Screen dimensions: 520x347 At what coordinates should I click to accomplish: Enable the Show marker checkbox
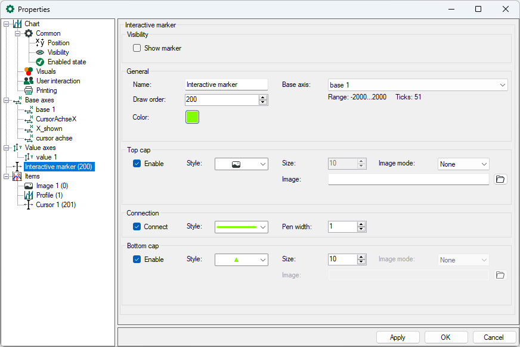point(137,48)
